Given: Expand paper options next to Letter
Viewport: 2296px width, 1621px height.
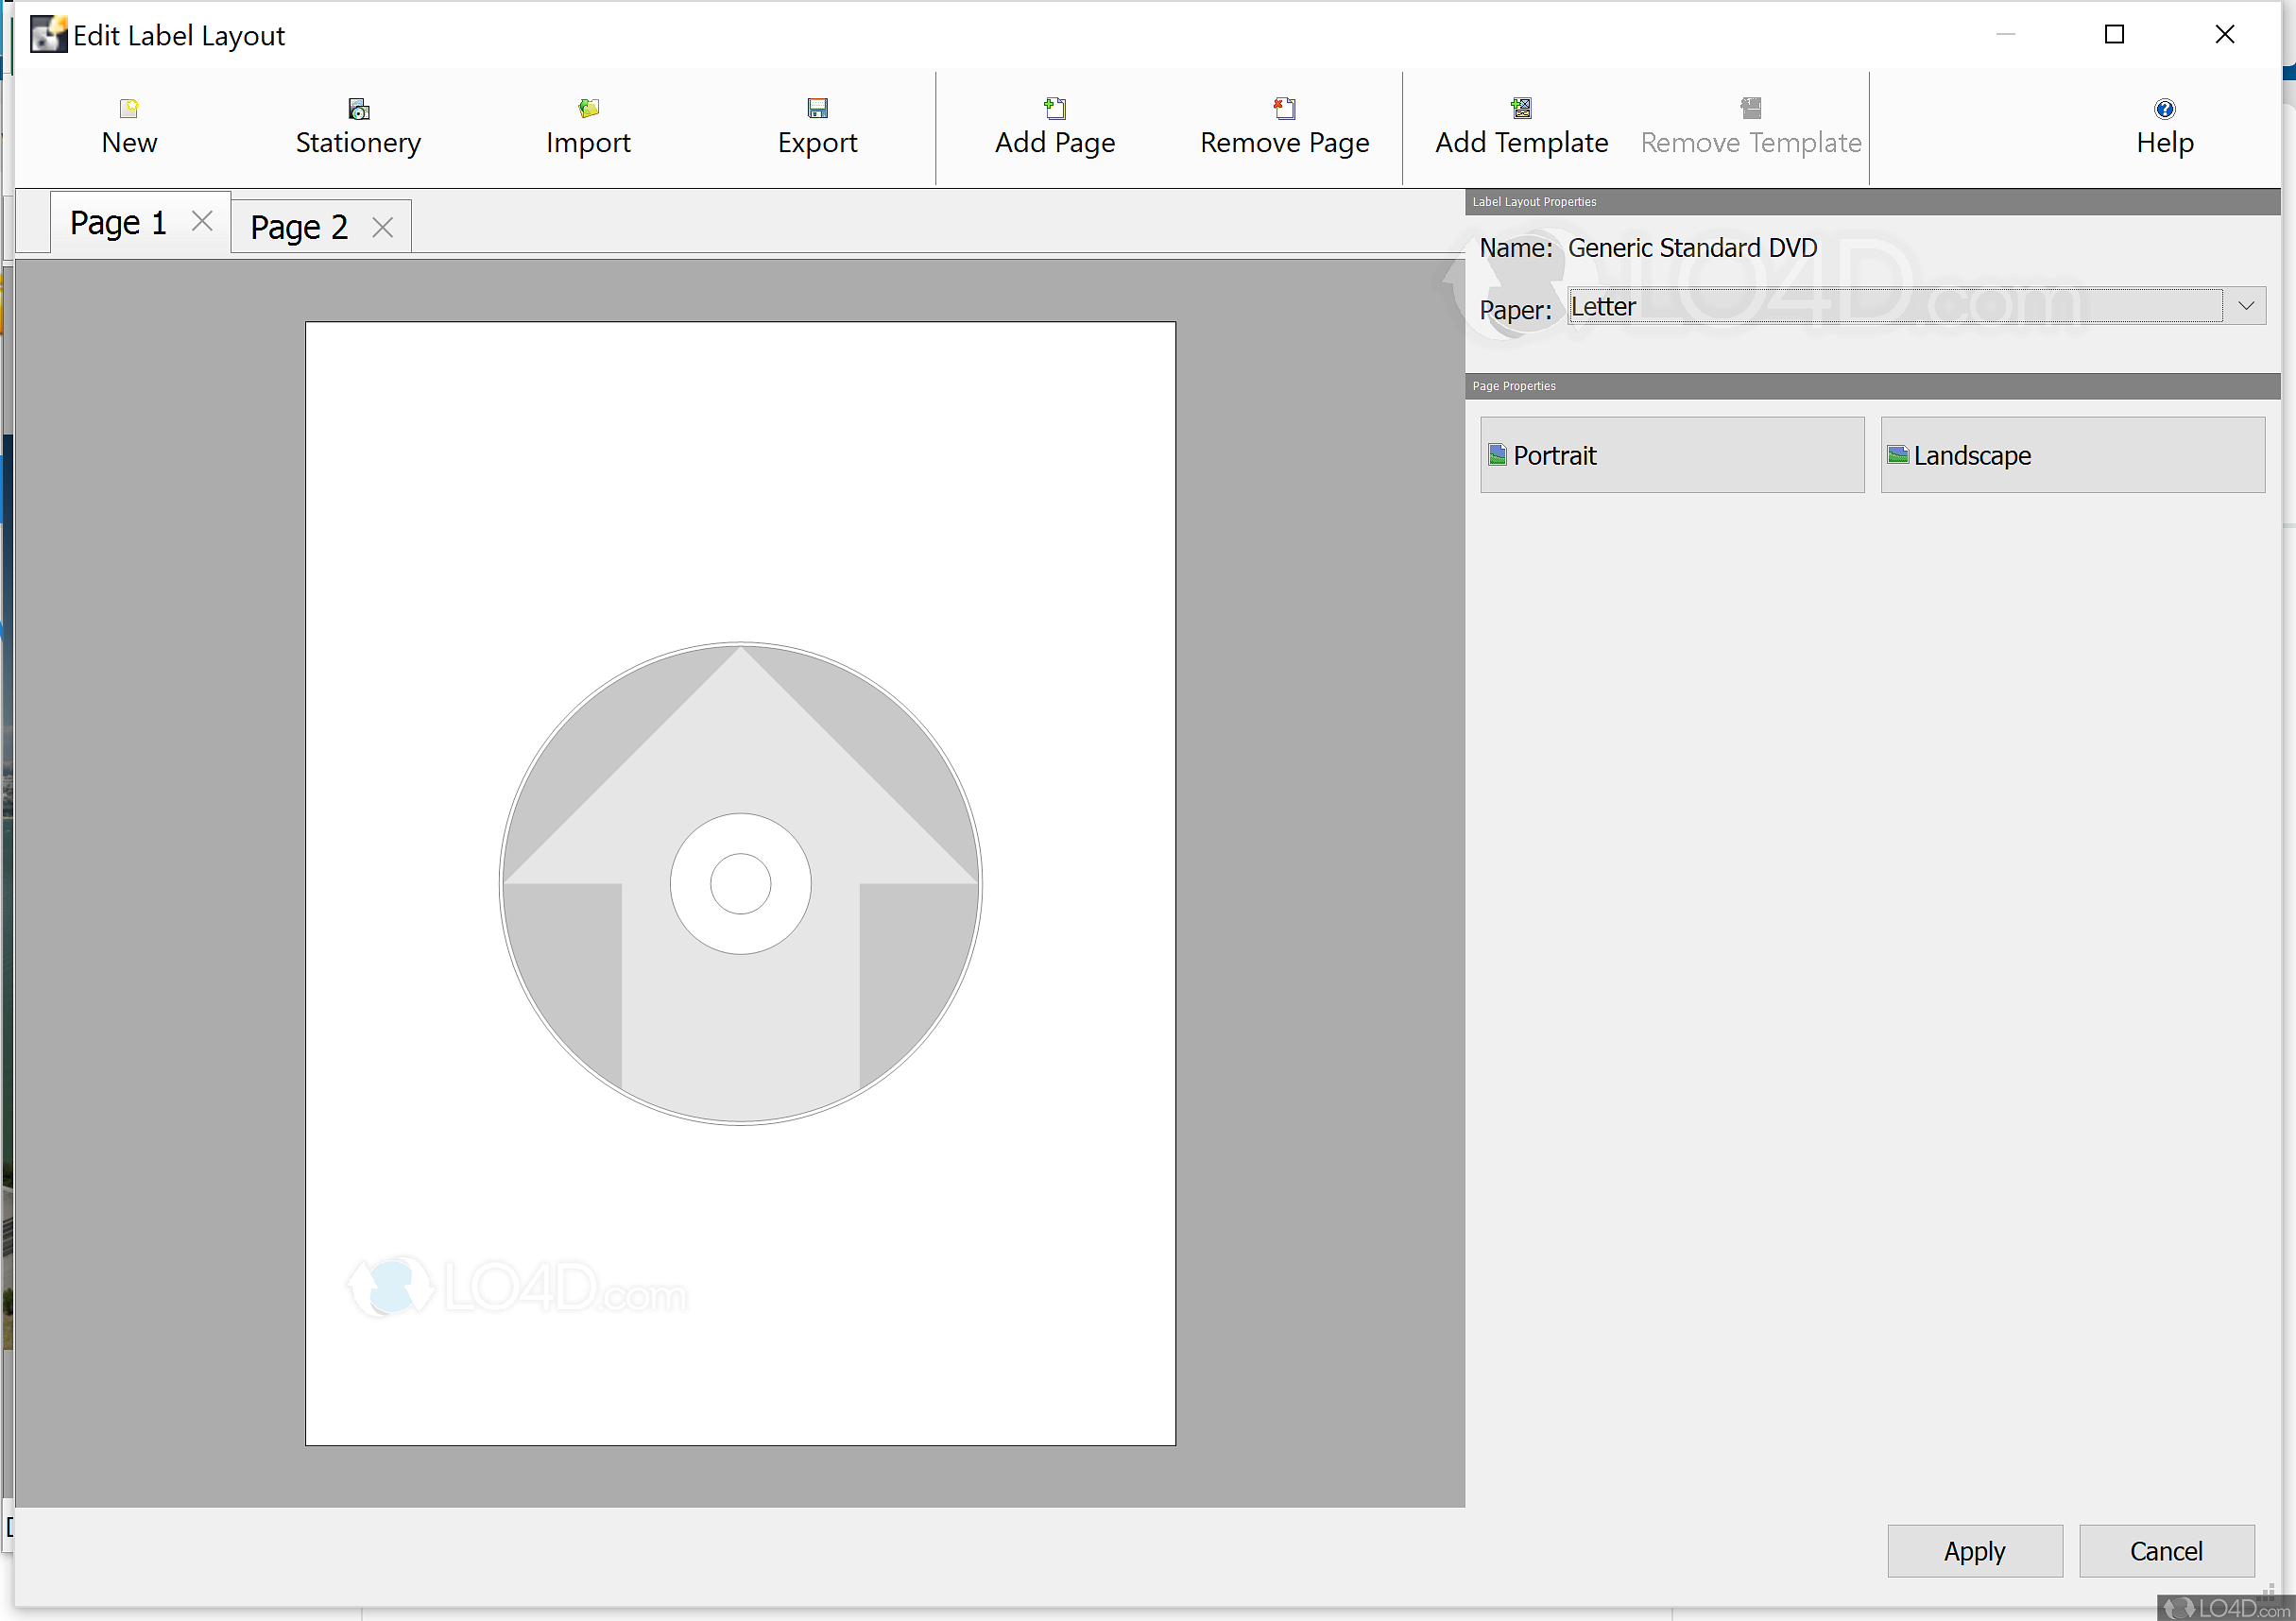Looking at the screenshot, I should coord(2246,306).
